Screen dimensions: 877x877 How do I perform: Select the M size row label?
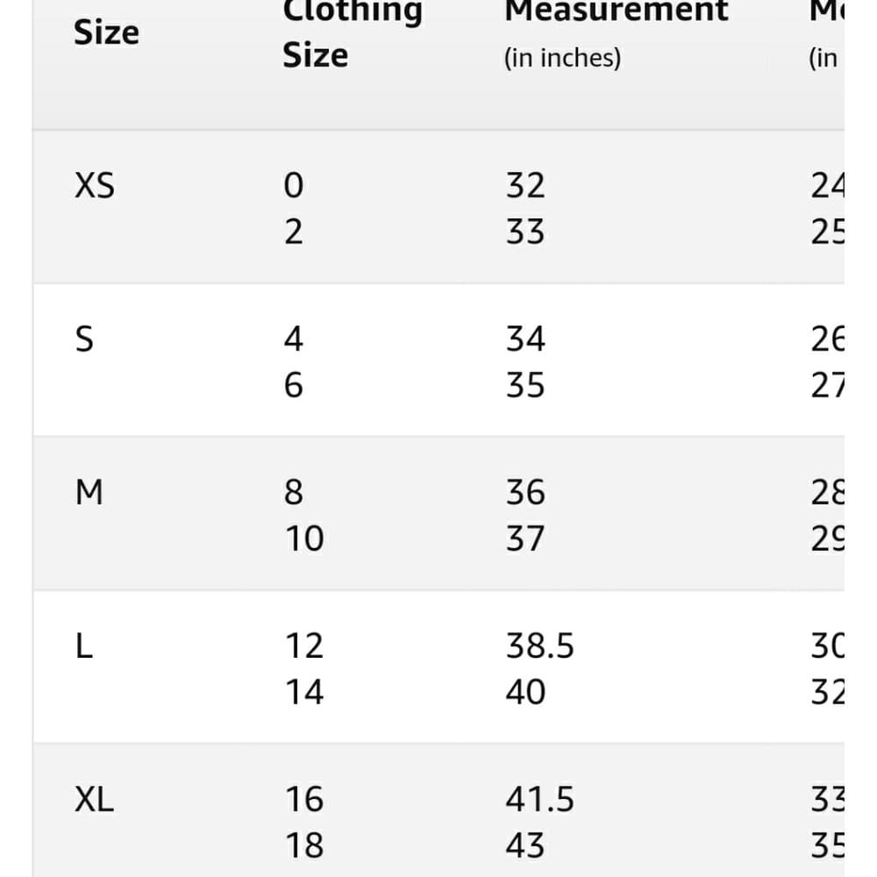click(89, 492)
